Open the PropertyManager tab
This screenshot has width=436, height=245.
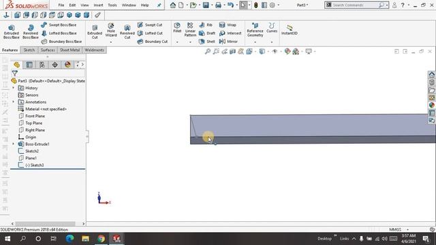pos(29,65)
